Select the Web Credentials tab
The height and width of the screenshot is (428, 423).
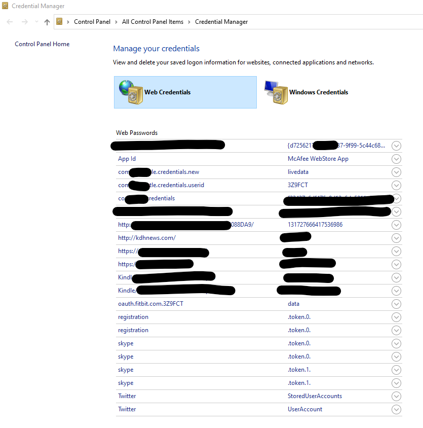pyautogui.click(x=185, y=92)
